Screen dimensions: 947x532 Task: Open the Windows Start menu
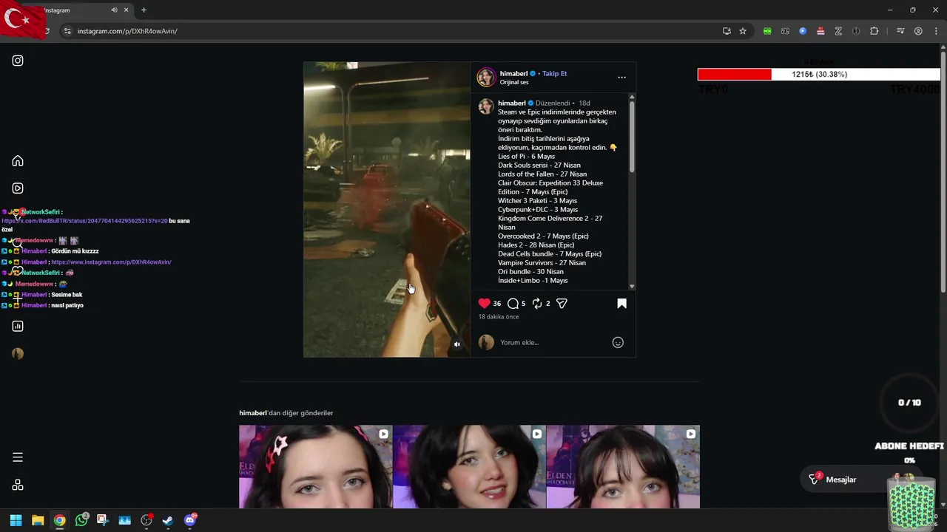(x=16, y=520)
